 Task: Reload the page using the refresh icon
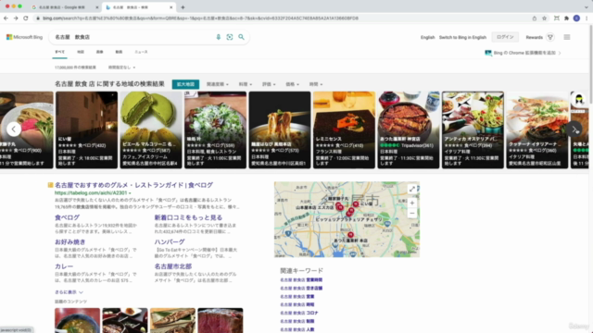[x=26, y=18]
